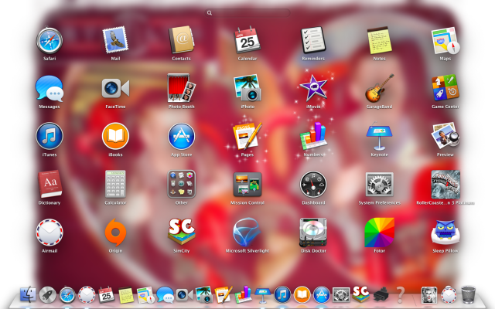Launch the Dictionary app
The width and height of the screenshot is (495, 309).
tap(49, 184)
